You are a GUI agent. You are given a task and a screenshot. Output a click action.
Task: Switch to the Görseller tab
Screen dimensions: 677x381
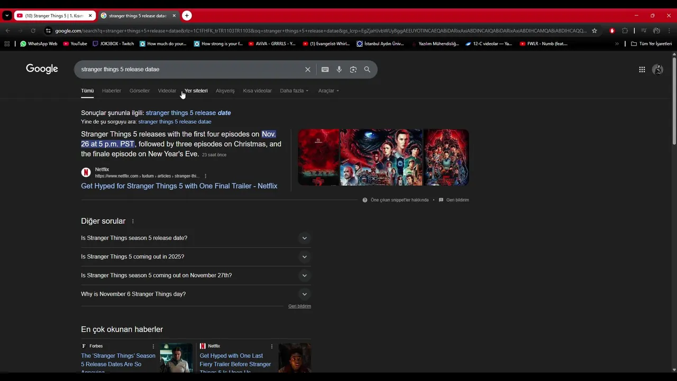(x=140, y=91)
